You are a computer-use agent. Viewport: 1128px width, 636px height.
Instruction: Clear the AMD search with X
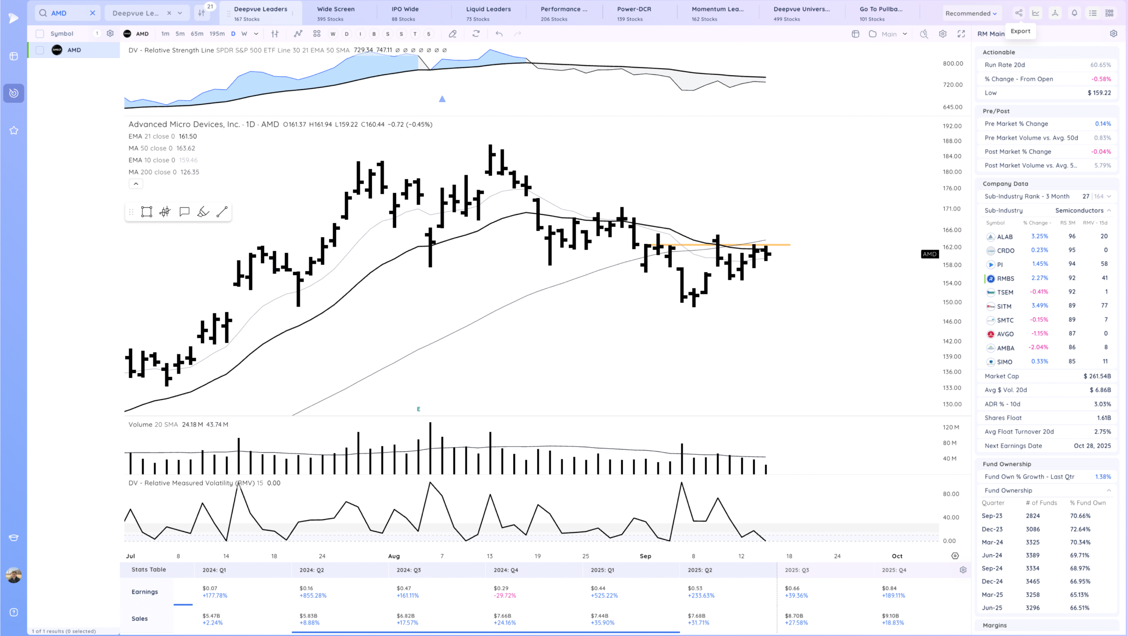(x=93, y=13)
